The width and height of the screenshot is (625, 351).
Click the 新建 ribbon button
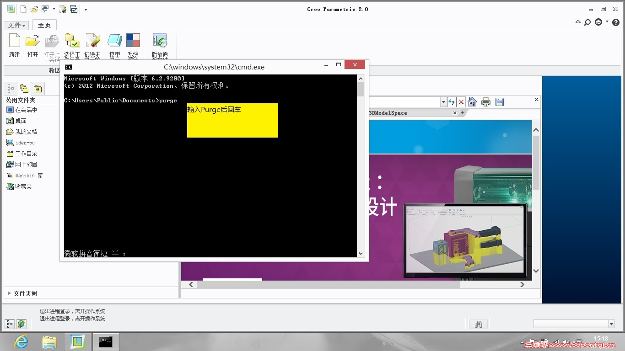click(15, 46)
